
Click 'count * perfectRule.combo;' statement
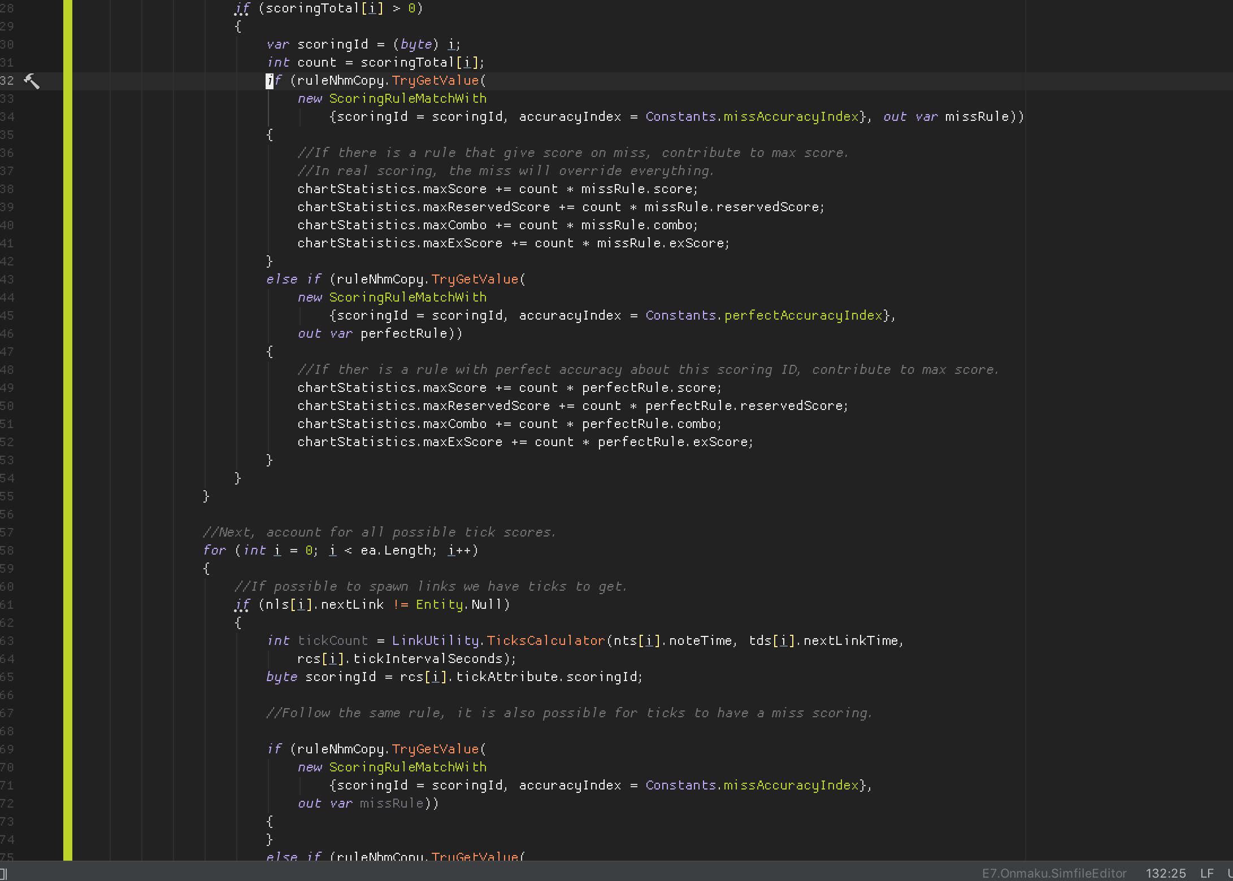(620, 424)
